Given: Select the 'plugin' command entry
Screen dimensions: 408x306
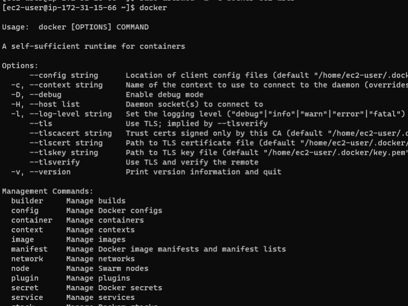Looking at the screenshot, I should pyautogui.click(x=24, y=278).
